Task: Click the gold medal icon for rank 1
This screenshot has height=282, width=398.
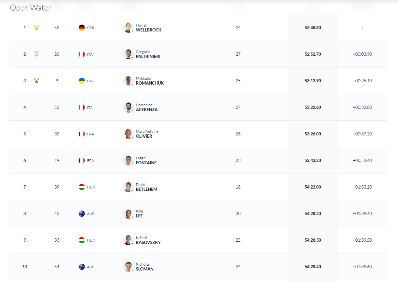Action: point(36,28)
